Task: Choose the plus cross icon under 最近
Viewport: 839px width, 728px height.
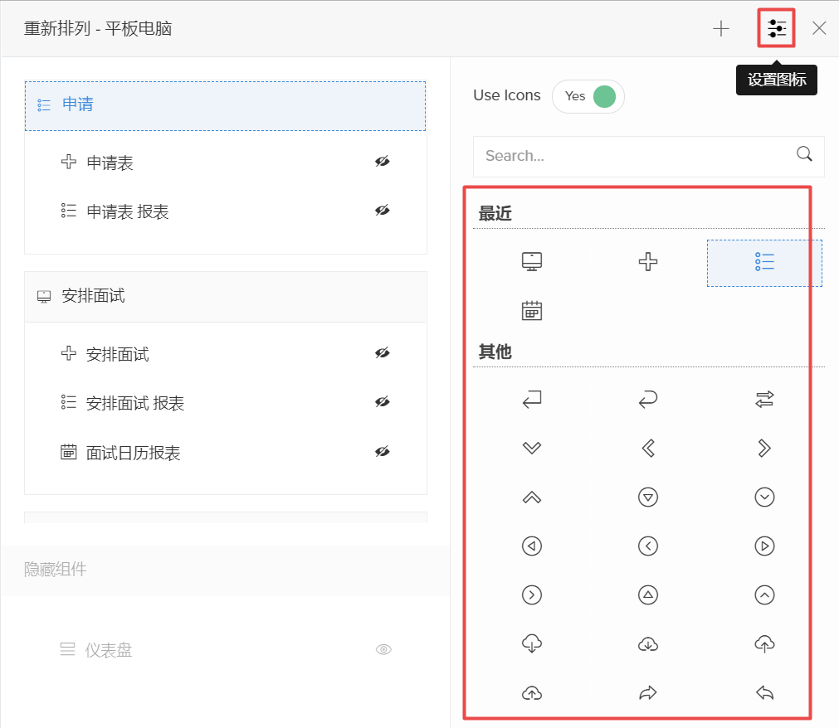Action: click(648, 262)
